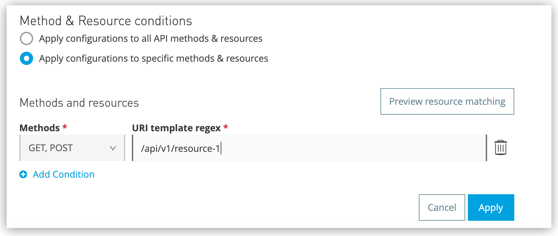Select apply configurations to all API methods
The height and width of the screenshot is (236, 558).
pyautogui.click(x=27, y=38)
